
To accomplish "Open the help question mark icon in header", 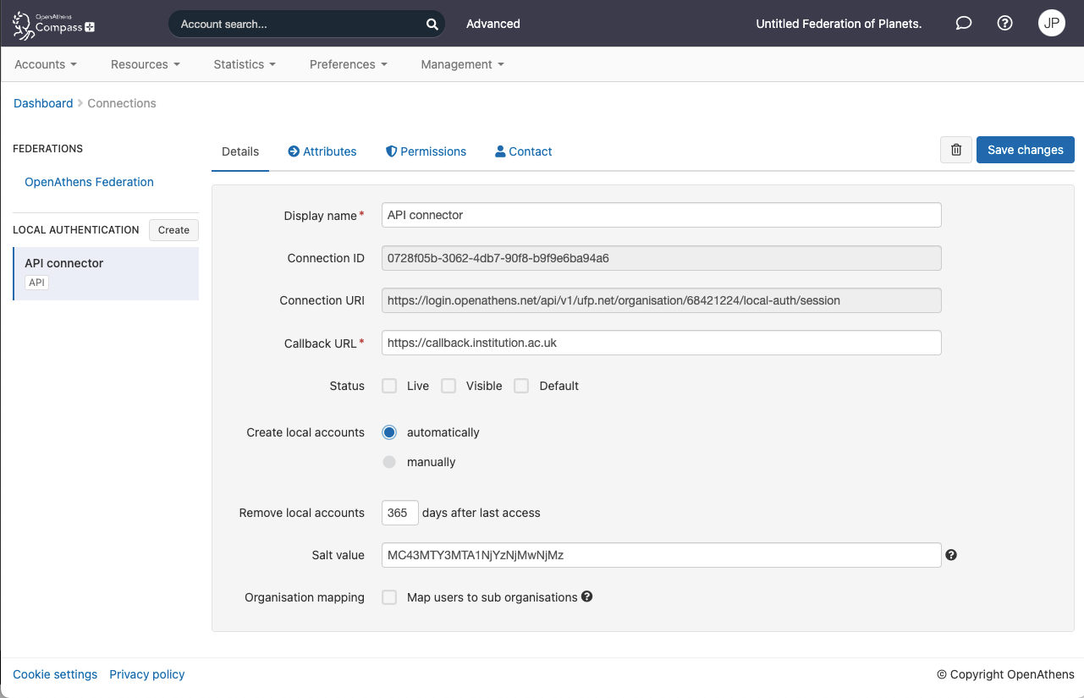I will click(1004, 23).
